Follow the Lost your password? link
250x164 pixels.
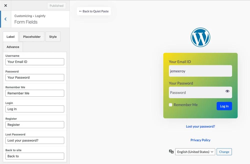200,127
